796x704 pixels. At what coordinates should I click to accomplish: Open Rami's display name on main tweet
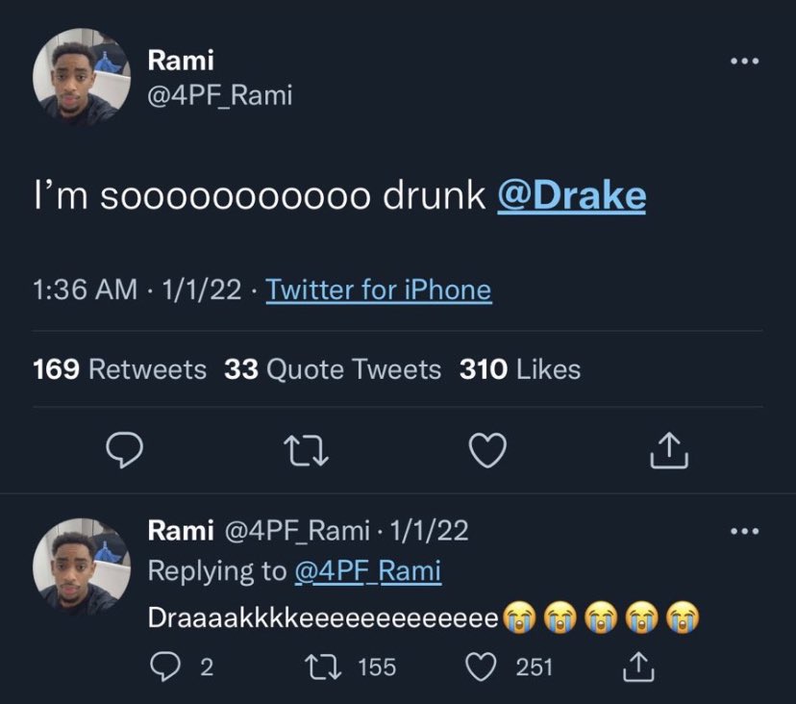(x=181, y=61)
